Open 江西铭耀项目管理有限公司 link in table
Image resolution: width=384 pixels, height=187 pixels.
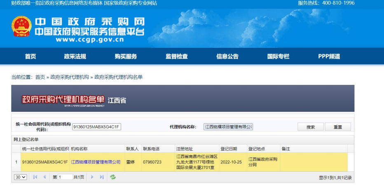tap(96, 162)
